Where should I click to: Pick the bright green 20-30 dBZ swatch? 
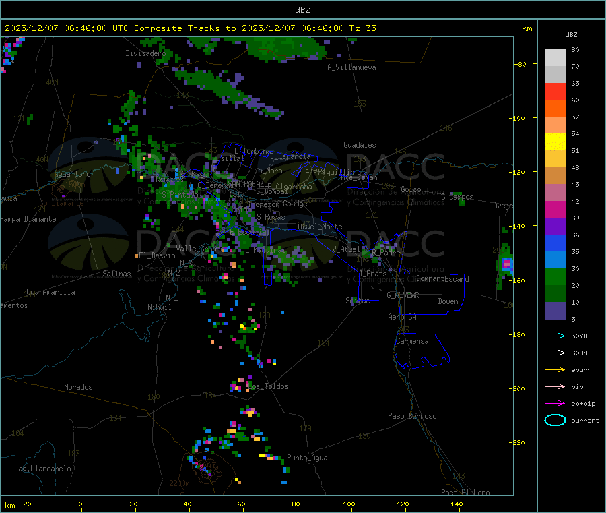tap(555, 277)
